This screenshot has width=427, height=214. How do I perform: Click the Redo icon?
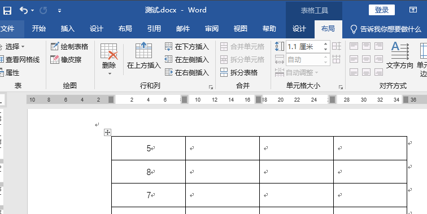(43, 11)
